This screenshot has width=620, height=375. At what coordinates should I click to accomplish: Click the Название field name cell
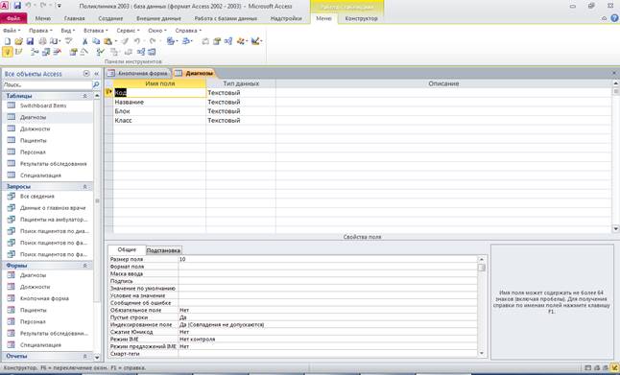[159, 102]
